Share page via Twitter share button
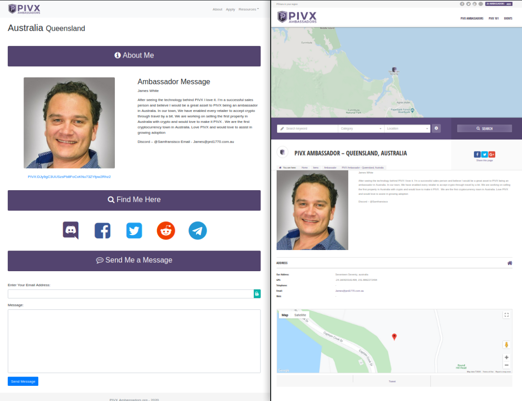 [484, 154]
